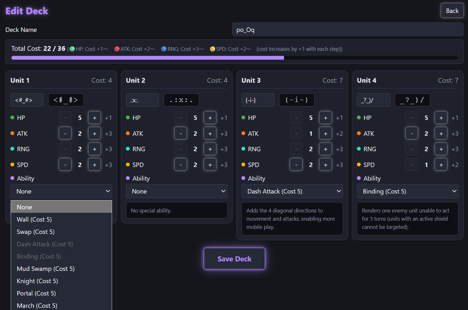Increase Unit 1 HP with plus button

(94, 118)
